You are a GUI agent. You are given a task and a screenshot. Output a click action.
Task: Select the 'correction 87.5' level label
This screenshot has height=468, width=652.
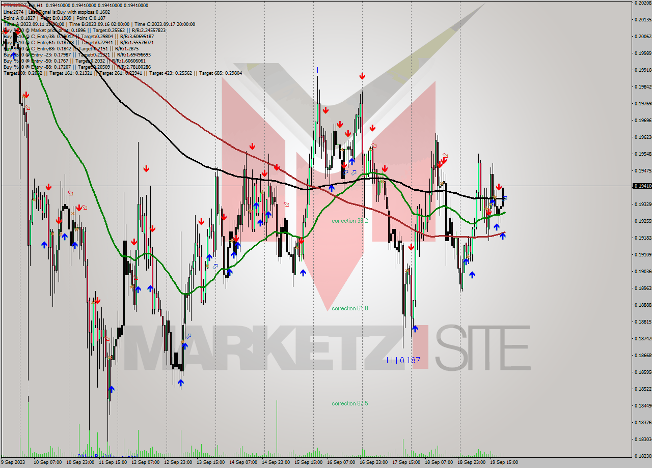349,403
